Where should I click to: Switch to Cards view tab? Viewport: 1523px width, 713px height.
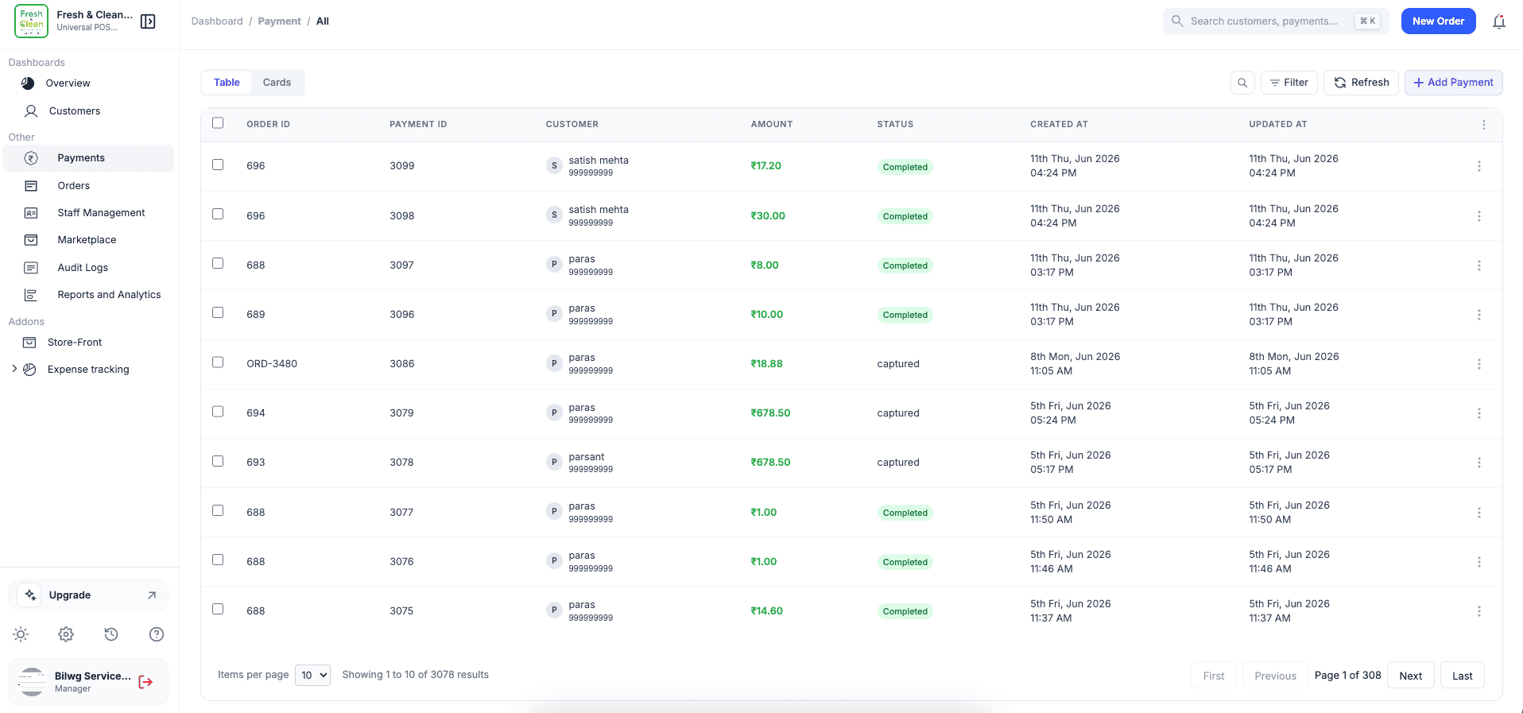277,83
